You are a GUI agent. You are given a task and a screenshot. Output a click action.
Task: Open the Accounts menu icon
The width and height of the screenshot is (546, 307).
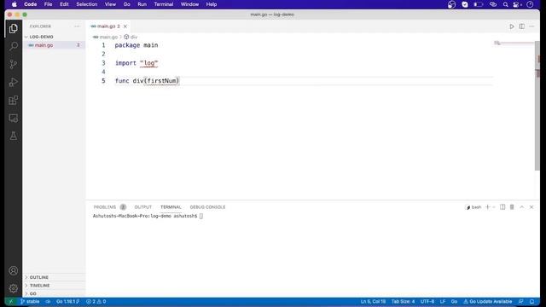(x=14, y=270)
